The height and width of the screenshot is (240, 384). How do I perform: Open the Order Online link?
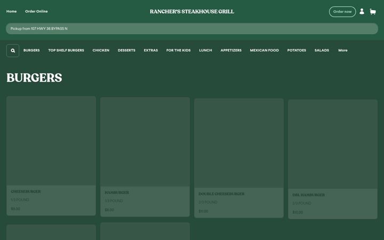36,12
